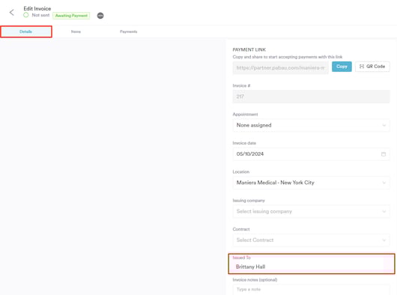
Task: Go back using the left arrow icon
Action: tap(12, 13)
